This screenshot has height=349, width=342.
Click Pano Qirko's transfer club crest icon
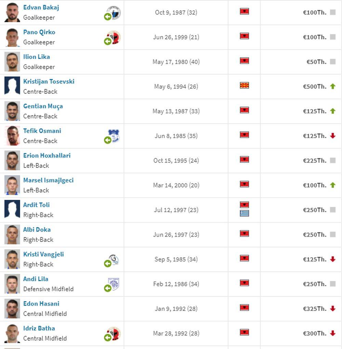click(x=113, y=37)
